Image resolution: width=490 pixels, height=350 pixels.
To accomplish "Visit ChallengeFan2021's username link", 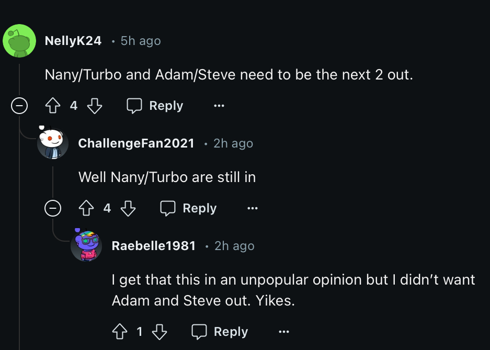I will [x=136, y=143].
